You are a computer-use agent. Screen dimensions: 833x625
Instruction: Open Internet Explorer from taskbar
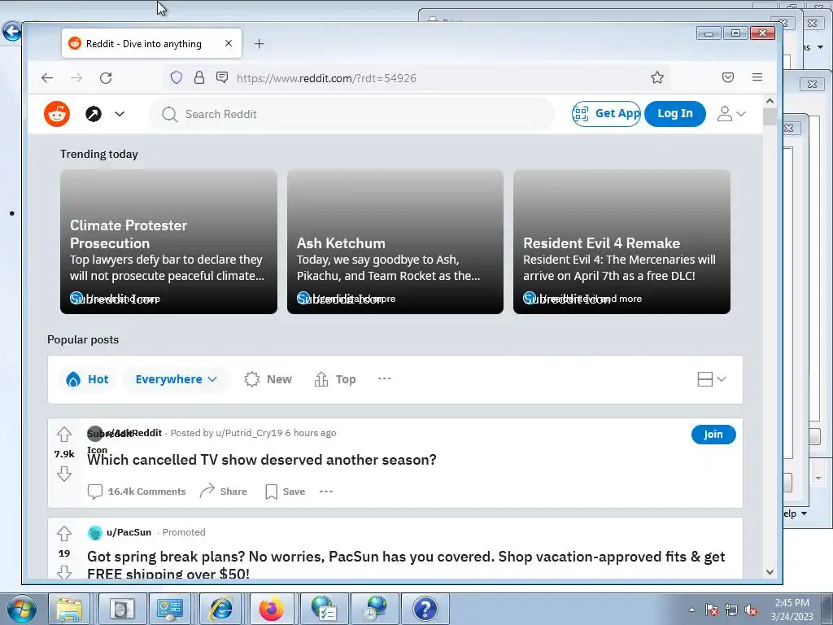221,609
